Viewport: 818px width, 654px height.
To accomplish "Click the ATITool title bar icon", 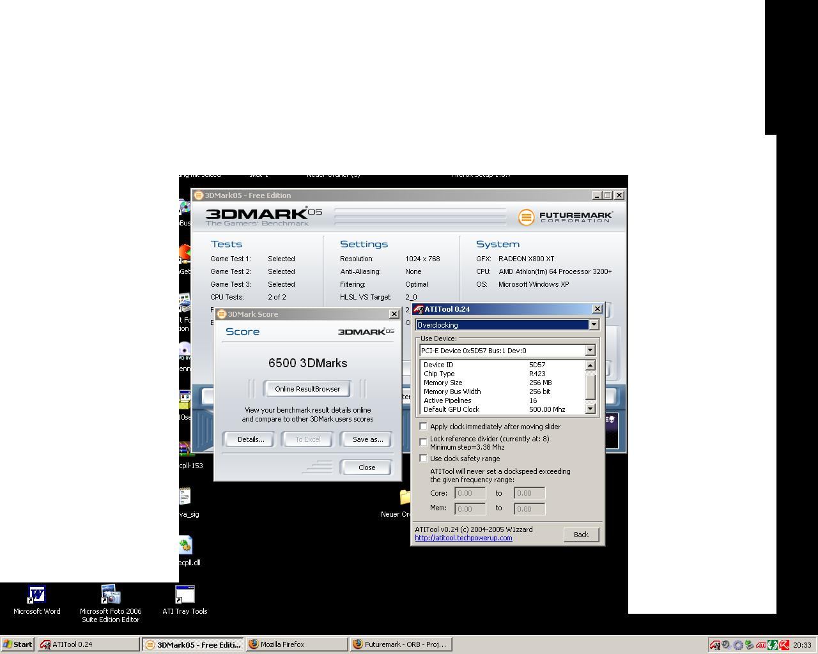I will point(419,309).
